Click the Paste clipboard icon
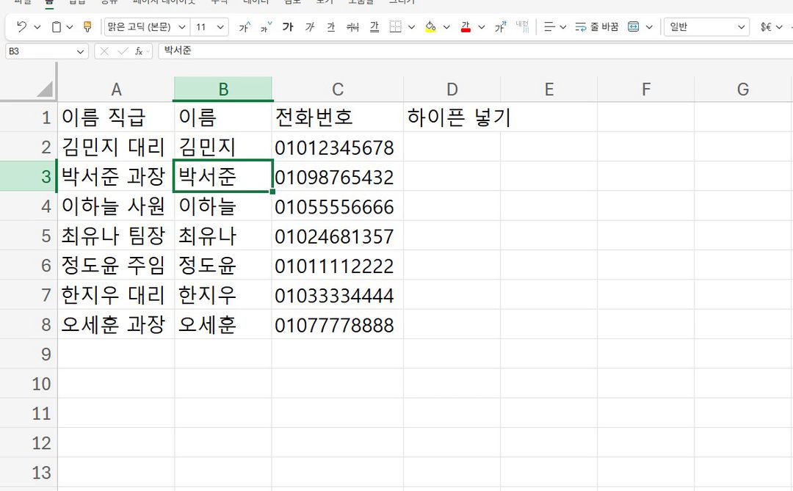This screenshot has height=491, width=793. (x=57, y=27)
